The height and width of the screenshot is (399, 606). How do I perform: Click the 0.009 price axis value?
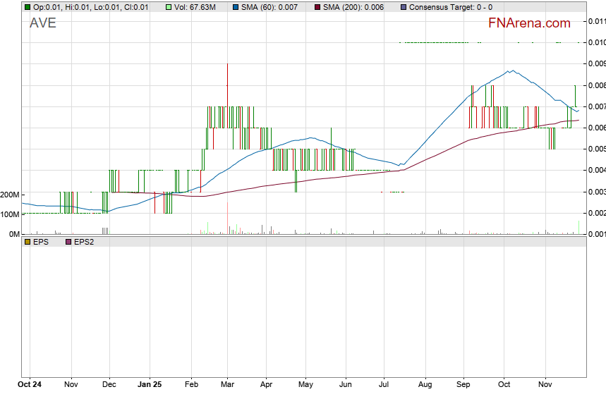(x=596, y=64)
